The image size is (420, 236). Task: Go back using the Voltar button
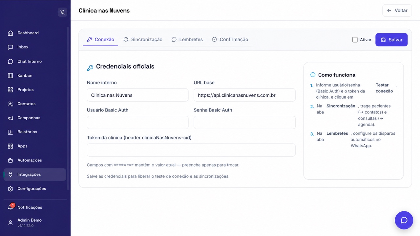click(397, 10)
